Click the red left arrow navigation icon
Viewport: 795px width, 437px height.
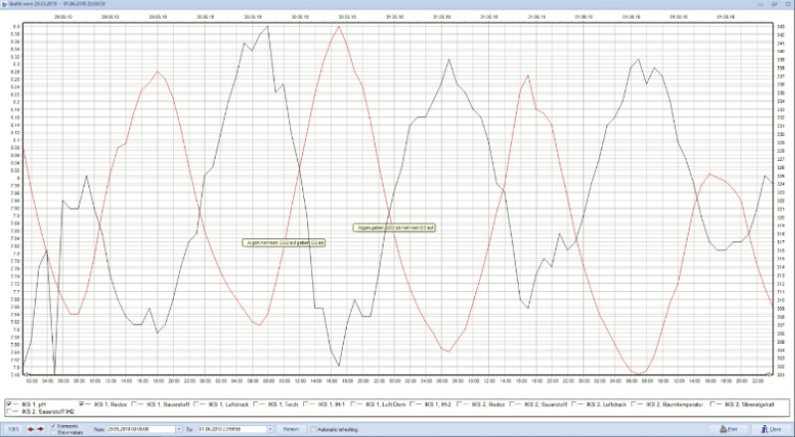pyautogui.click(x=28, y=429)
